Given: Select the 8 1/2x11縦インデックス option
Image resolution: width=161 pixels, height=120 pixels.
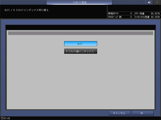Looking at the screenshot, I should pos(81,51).
